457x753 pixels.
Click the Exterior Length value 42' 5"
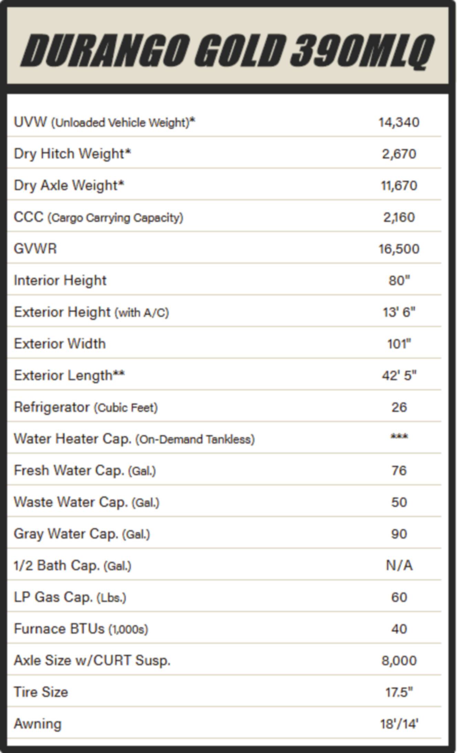(399, 375)
